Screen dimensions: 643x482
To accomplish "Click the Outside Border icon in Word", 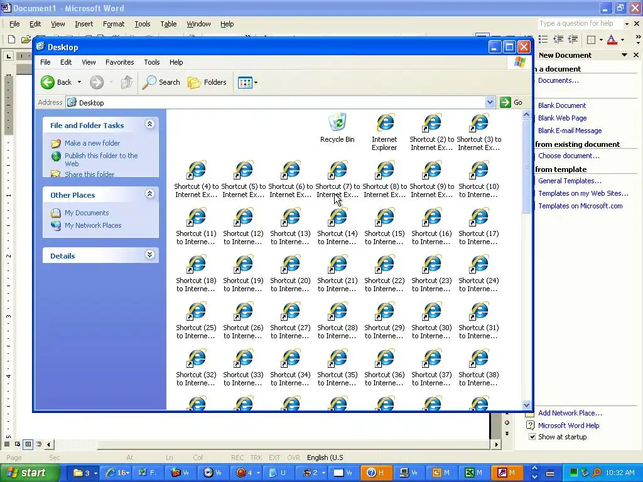I will coord(591,40).
